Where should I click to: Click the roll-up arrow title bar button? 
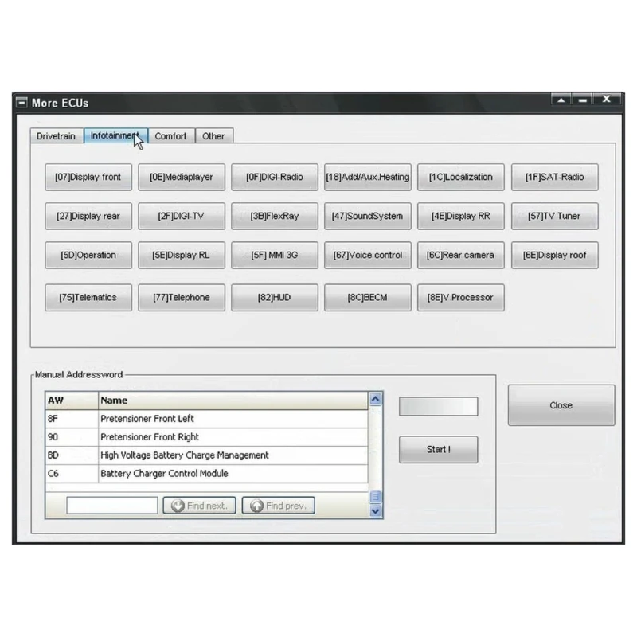(561, 99)
